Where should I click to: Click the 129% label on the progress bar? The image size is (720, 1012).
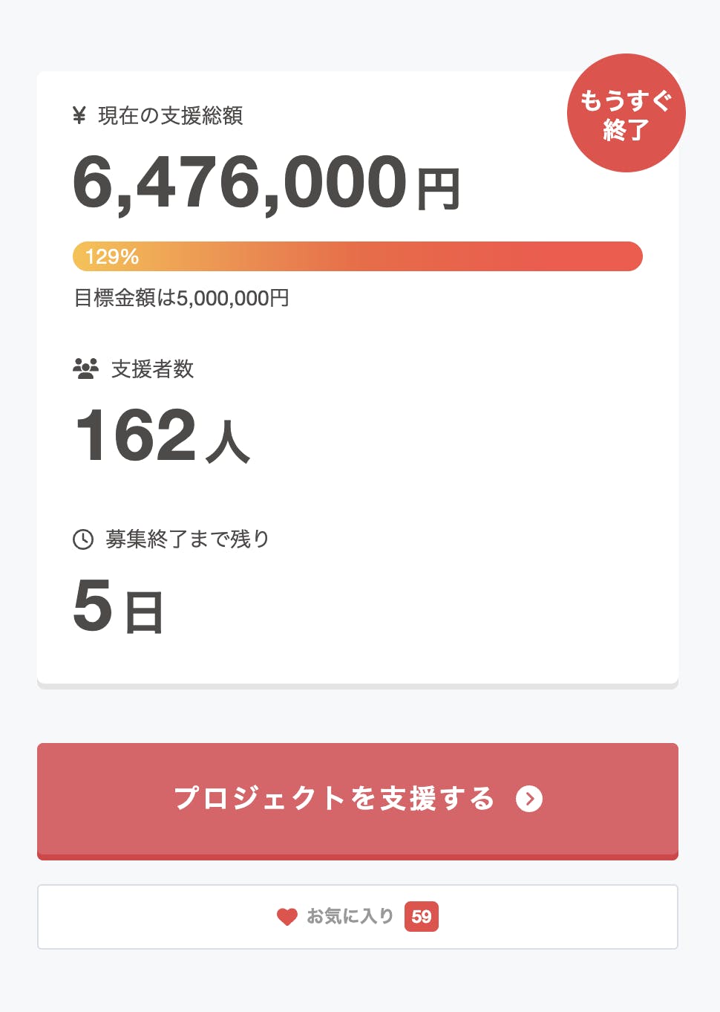[x=112, y=256]
